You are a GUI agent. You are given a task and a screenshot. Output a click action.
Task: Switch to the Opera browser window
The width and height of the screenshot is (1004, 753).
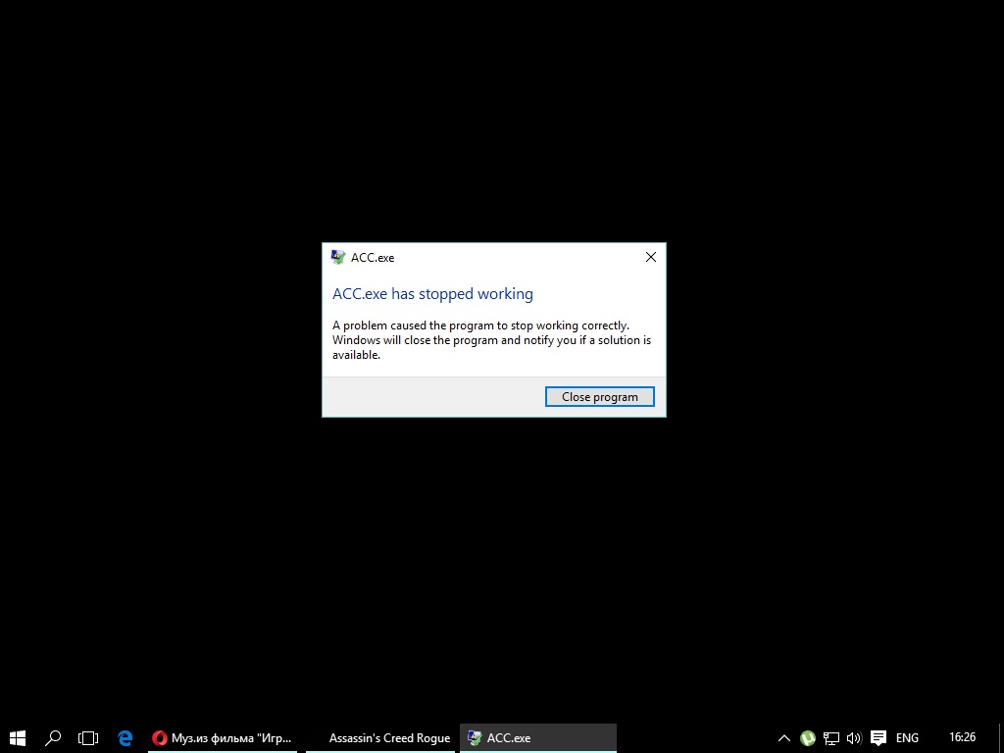(224, 737)
